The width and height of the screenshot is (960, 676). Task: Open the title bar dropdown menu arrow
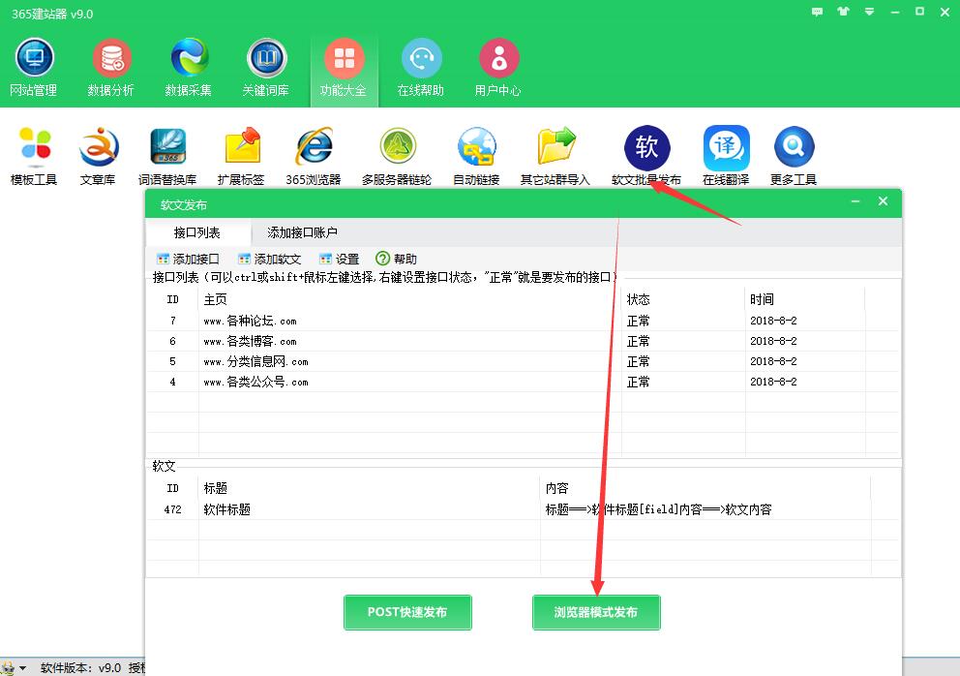(x=869, y=12)
